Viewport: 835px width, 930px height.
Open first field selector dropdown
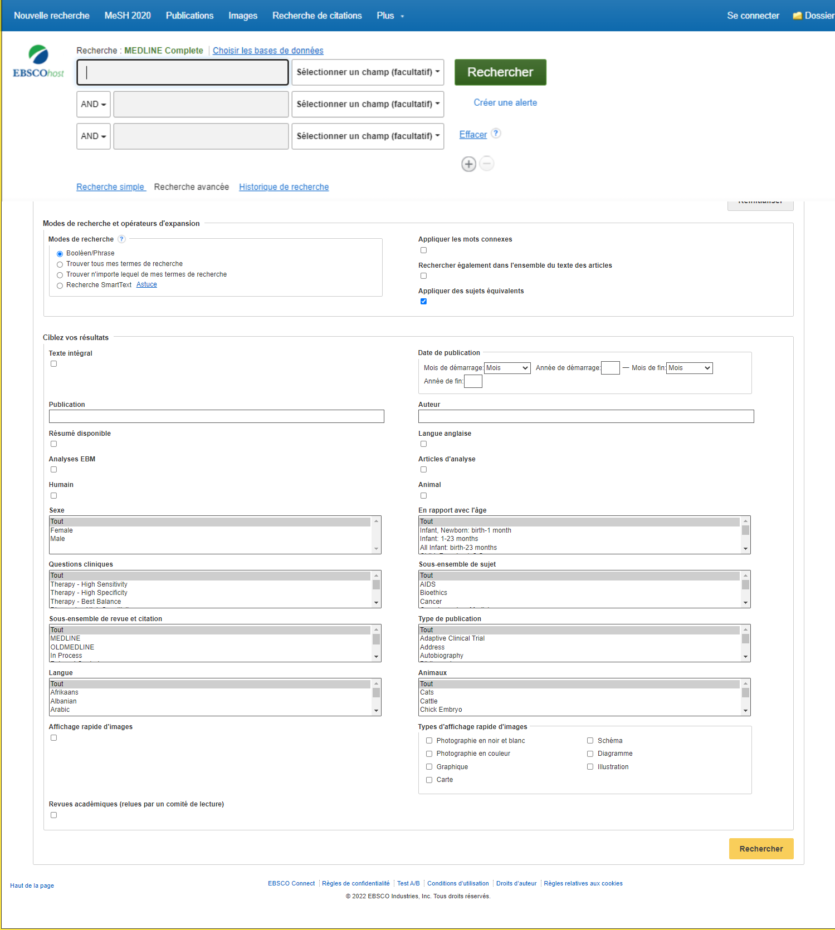(368, 72)
